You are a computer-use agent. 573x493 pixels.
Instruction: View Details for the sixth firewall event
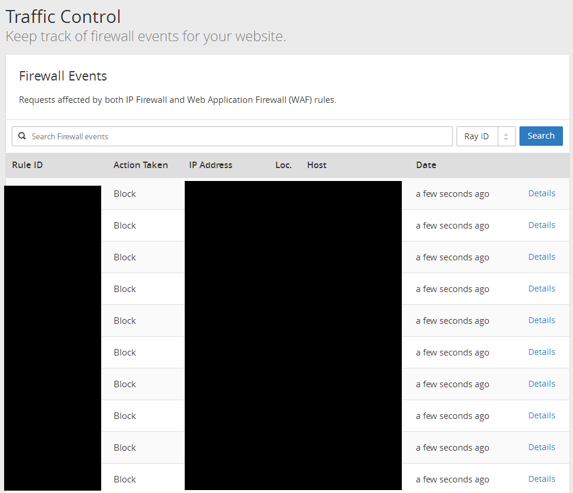(x=541, y=352)
